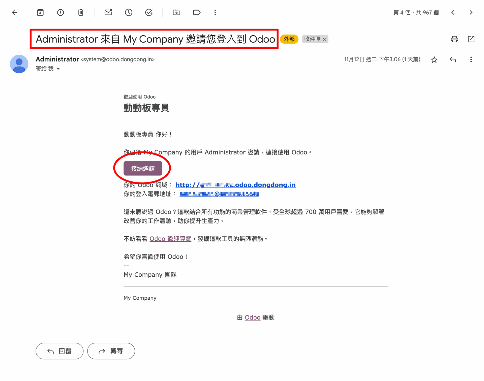This screenshot has height=381, width=484.
Task: Archive this email
Action: pos(40,12)
